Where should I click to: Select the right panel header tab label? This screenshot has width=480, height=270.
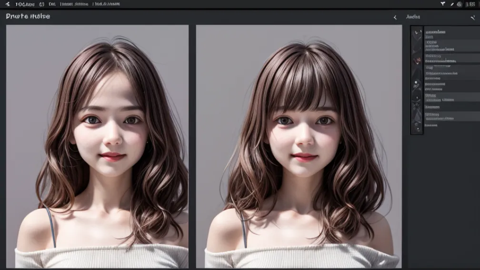click(413, 17)
